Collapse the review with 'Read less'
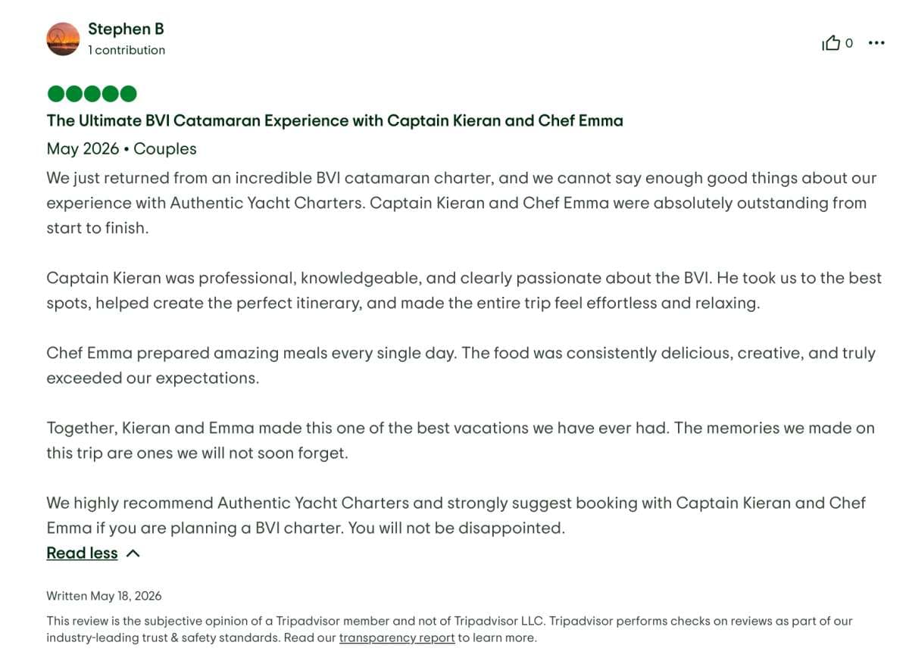 coord(82,553)
